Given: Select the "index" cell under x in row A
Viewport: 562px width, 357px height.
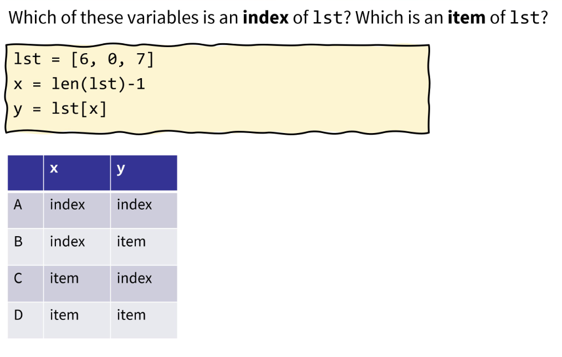Looking at the screenshot, I should coord(67,205).
